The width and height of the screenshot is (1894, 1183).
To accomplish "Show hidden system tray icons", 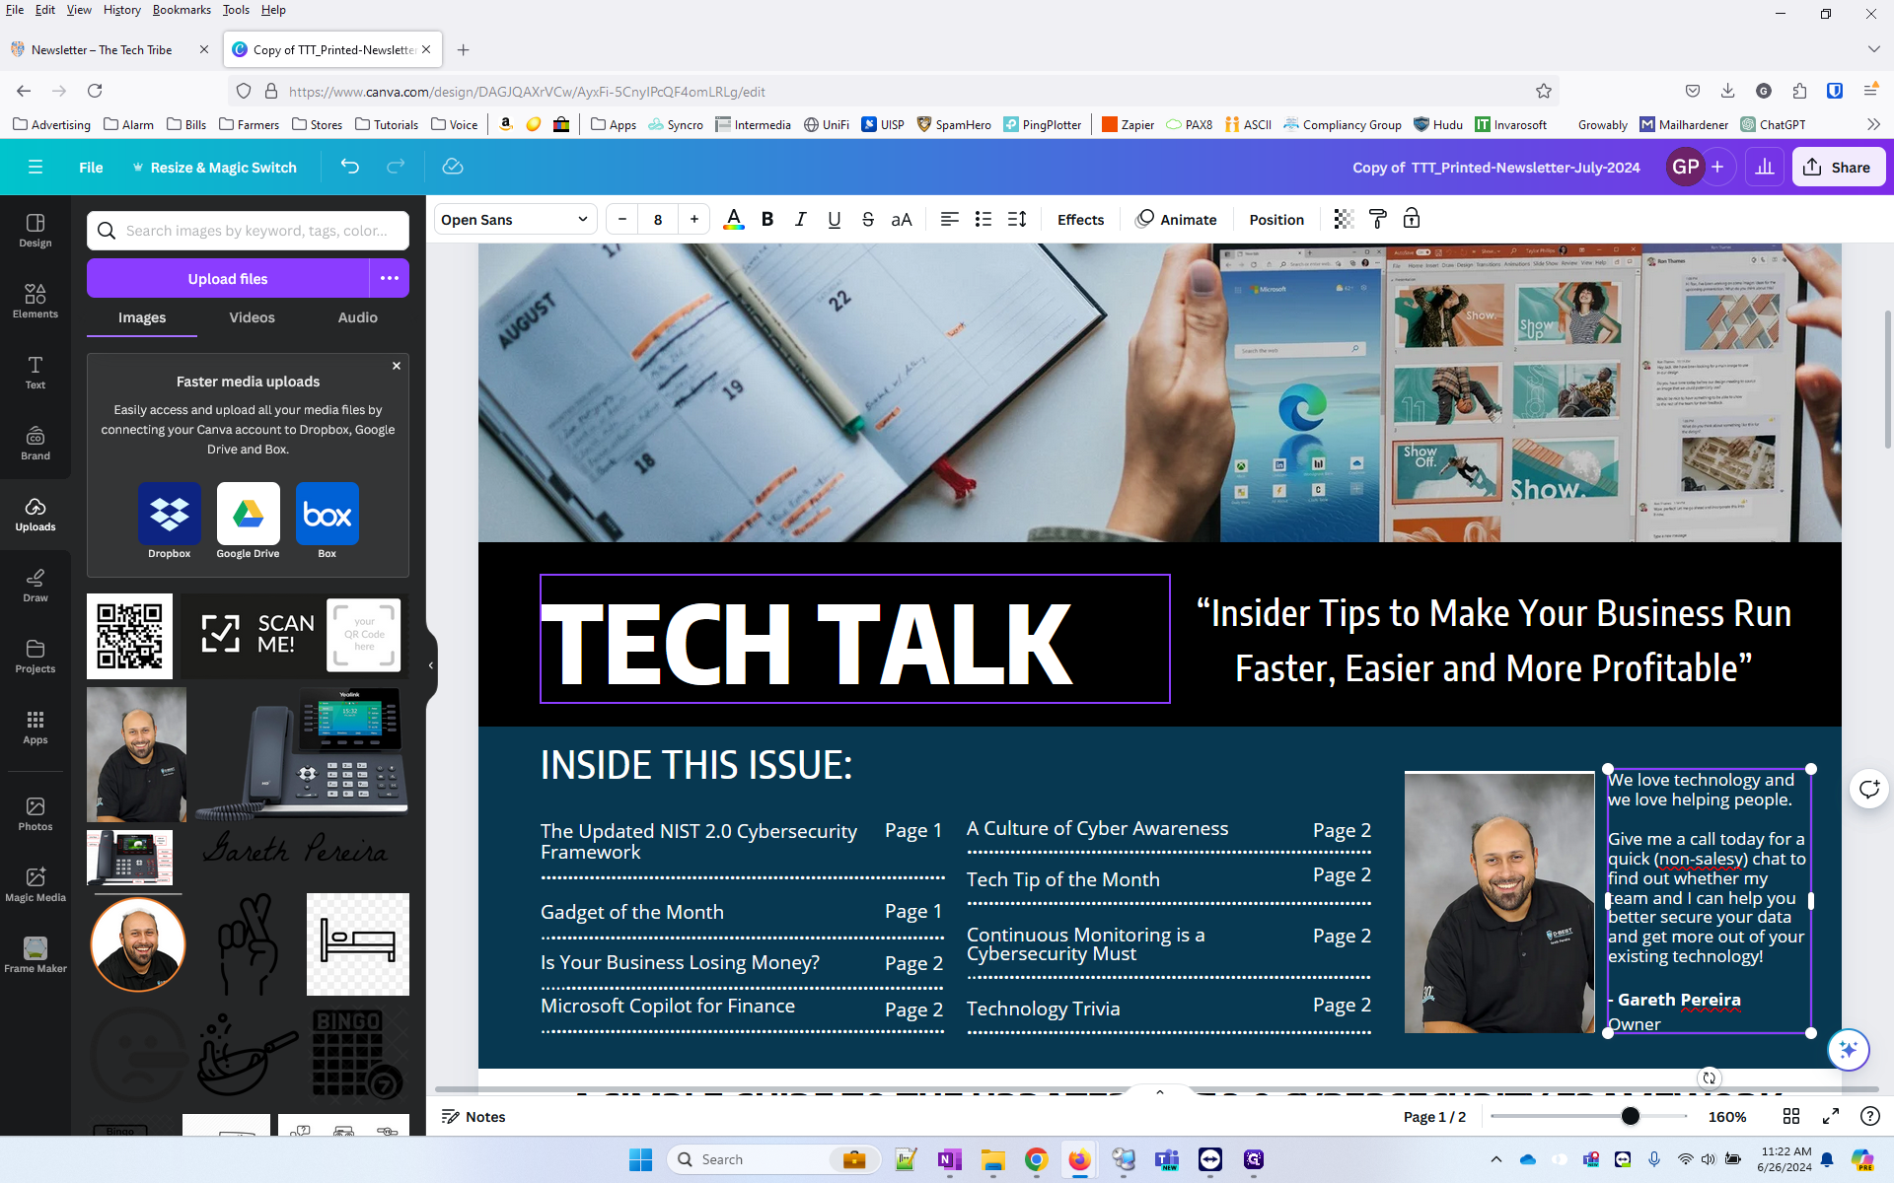I will coord(1495,1159).
